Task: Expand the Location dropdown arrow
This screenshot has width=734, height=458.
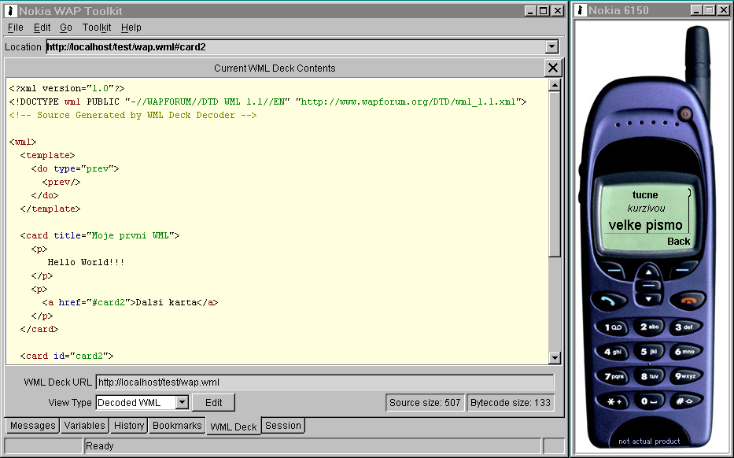Action: (x=552, y=47)
